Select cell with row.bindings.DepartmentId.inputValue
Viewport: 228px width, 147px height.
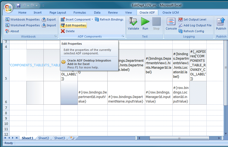pyautogui.click(x=92, y=93)
